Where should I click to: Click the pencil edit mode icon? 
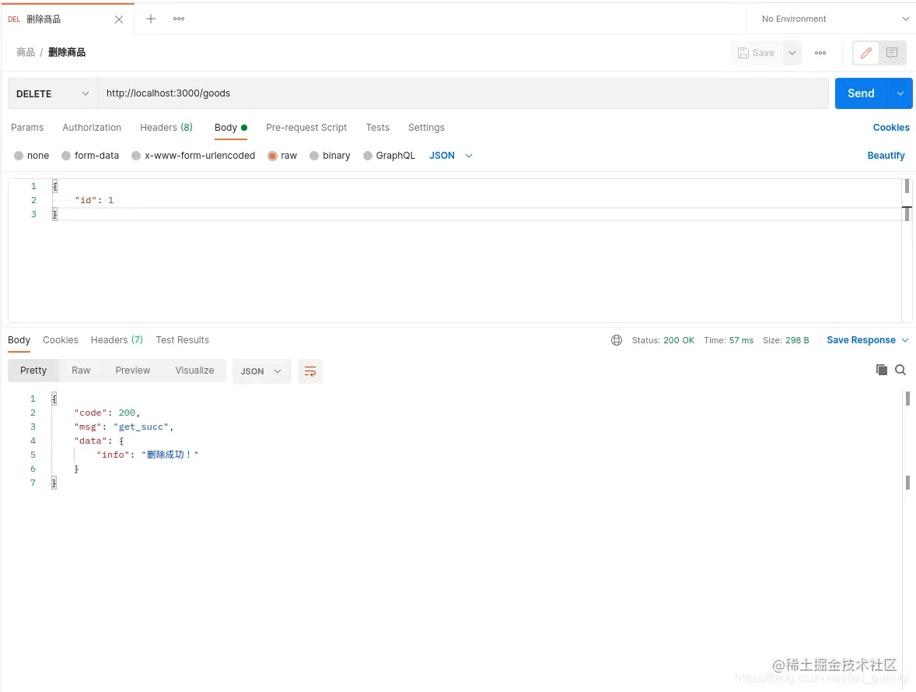pos(865,53)
